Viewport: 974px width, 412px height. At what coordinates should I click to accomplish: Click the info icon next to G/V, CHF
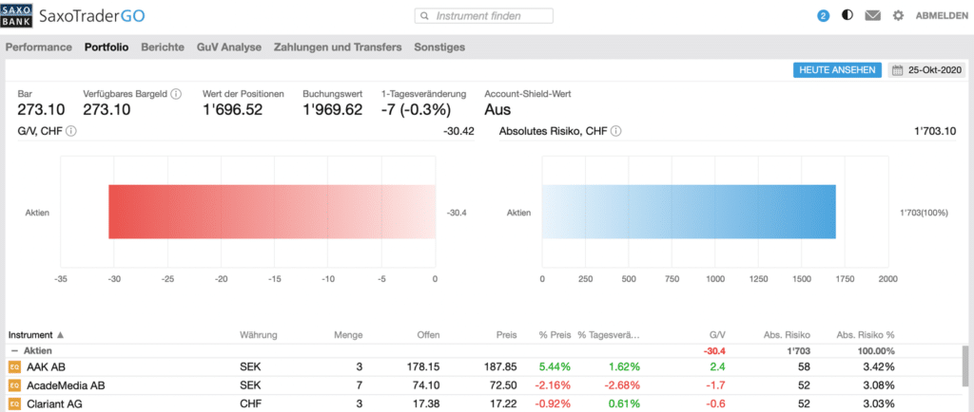[71, 130]
